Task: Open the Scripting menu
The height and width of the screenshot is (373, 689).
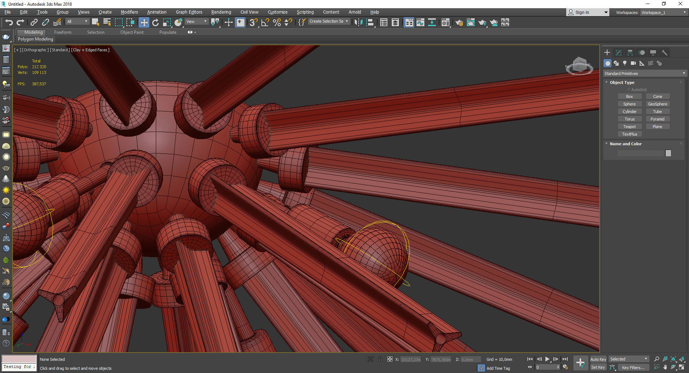Action: tap(305, 12)
